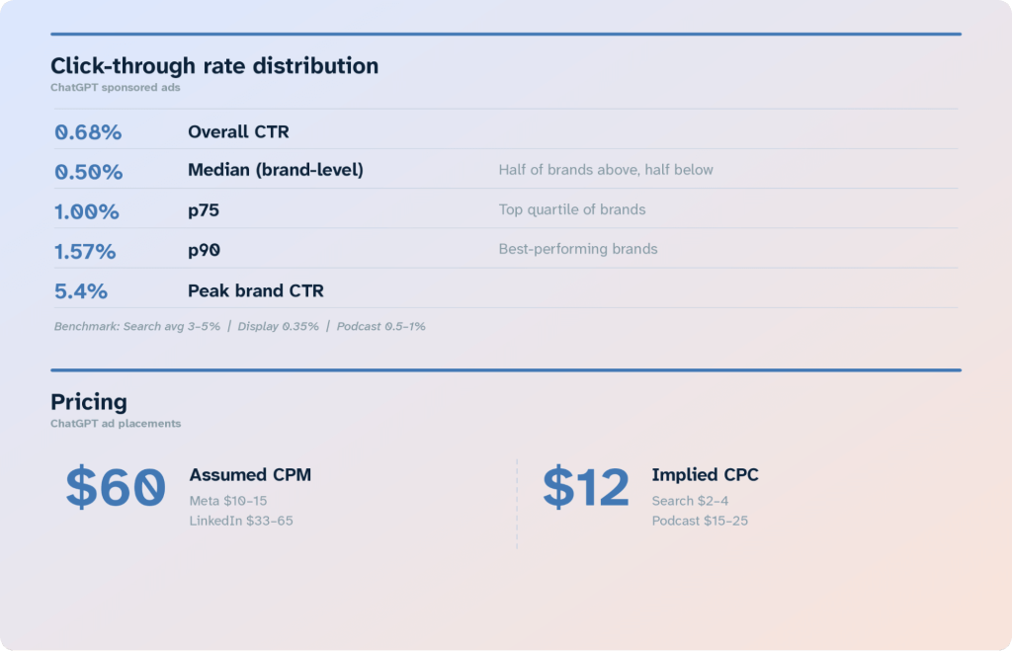
Task: Select the p75 label
Action: tap(204, 211)
